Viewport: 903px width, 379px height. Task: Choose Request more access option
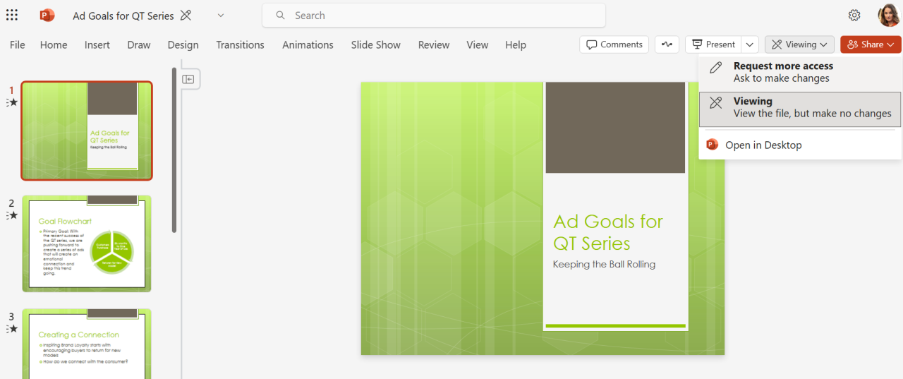[x=800, y=72]
